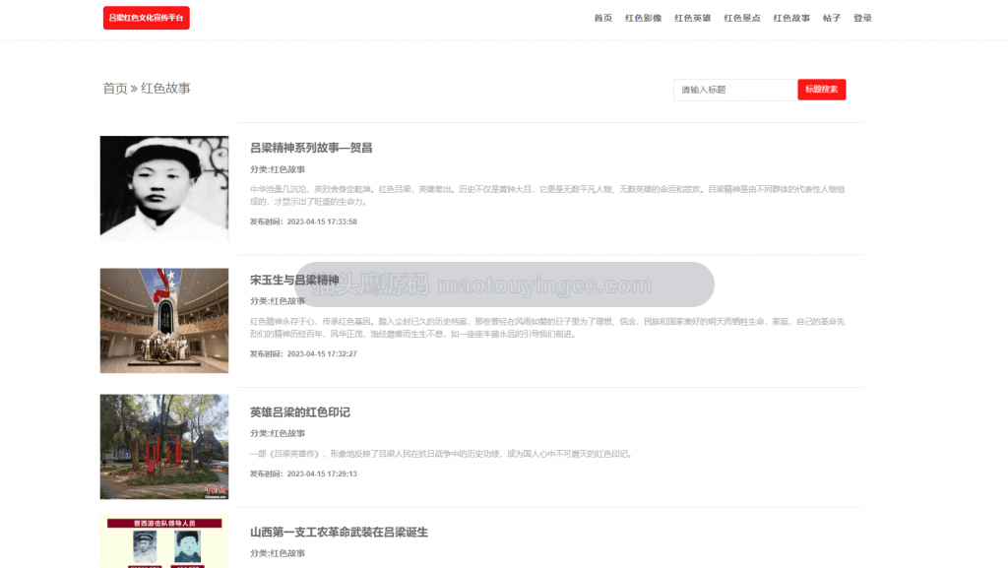
Task: Click the red 标题搜索 button
Action: [x=822, y=90]
